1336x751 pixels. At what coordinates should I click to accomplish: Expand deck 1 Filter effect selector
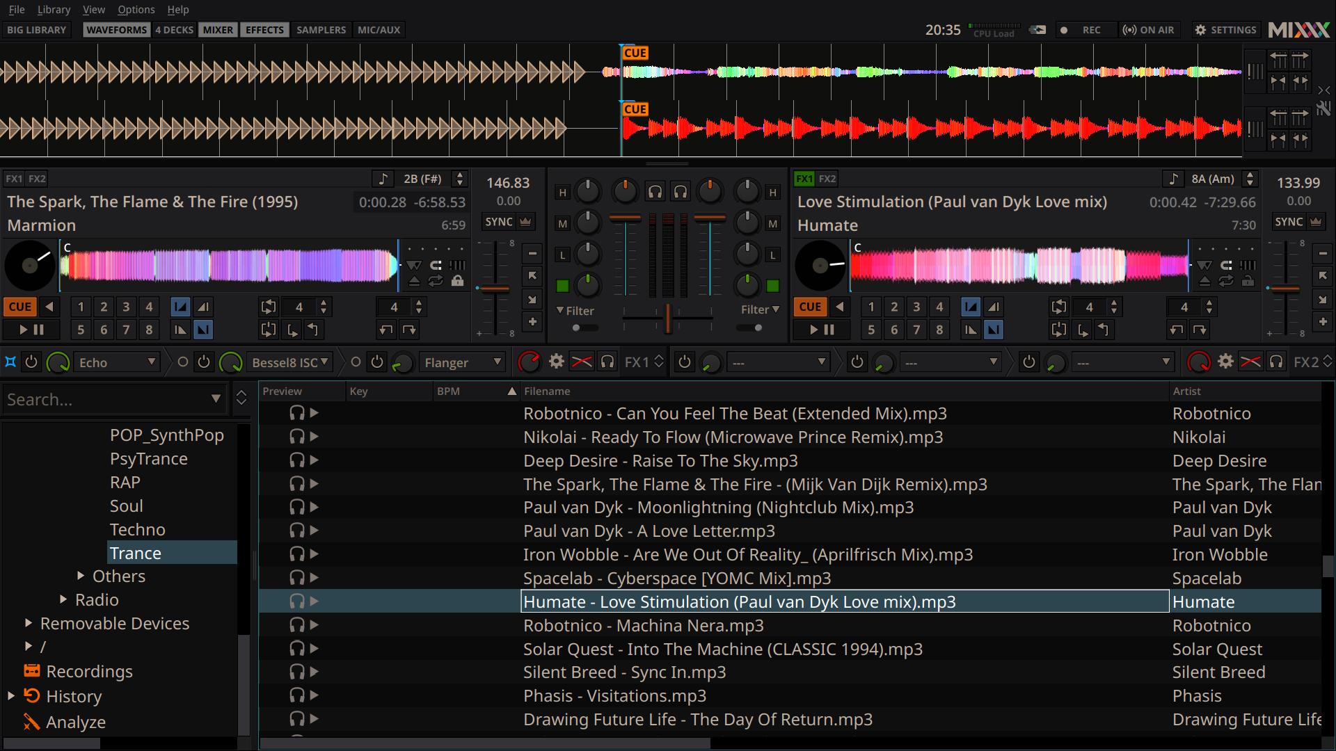575,311
